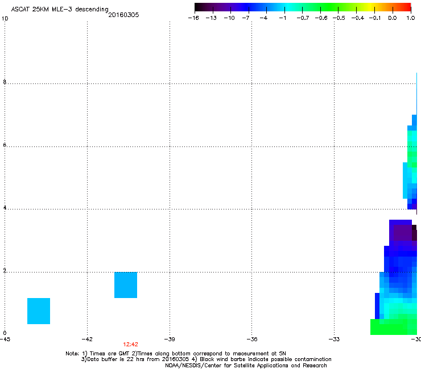The width and height of the screenshot is (421, 369).
Task: Click the light blue data square near -44
Action: coord(39,311)
